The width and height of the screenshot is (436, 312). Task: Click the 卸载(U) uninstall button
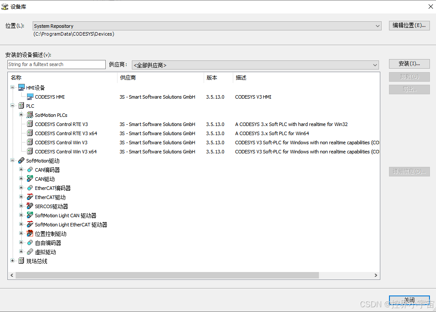coord(409,76)
